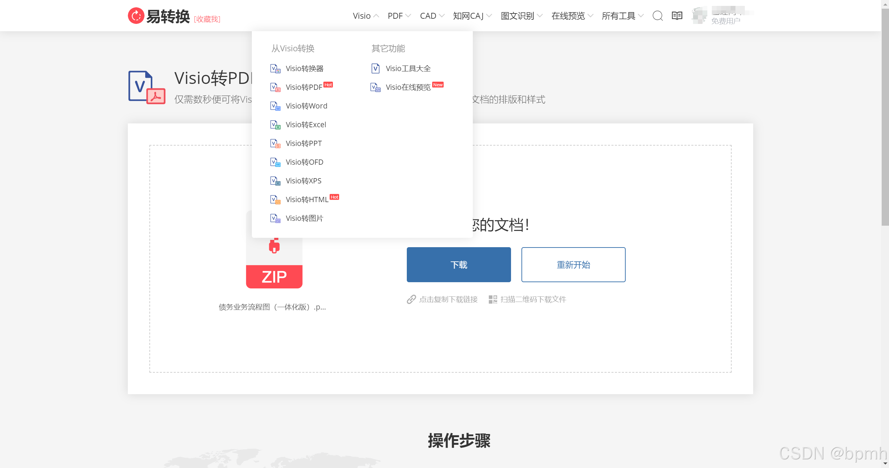Click the Visio转换器 file icon
Image resolution: width=889 pixels, height=468 pixels.
tap(275, 69)
